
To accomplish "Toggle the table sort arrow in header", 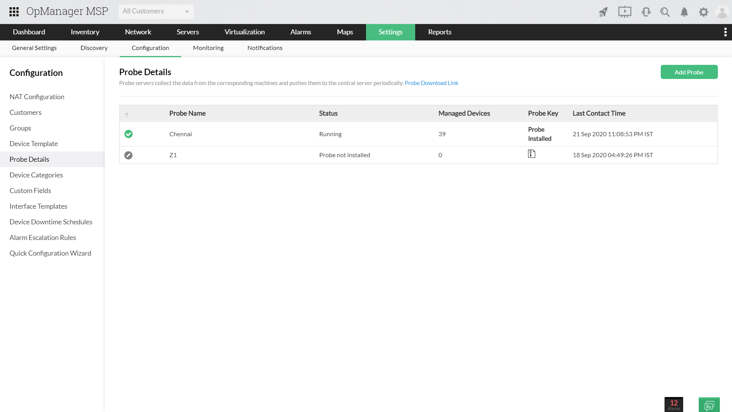I will click(127, 114).
